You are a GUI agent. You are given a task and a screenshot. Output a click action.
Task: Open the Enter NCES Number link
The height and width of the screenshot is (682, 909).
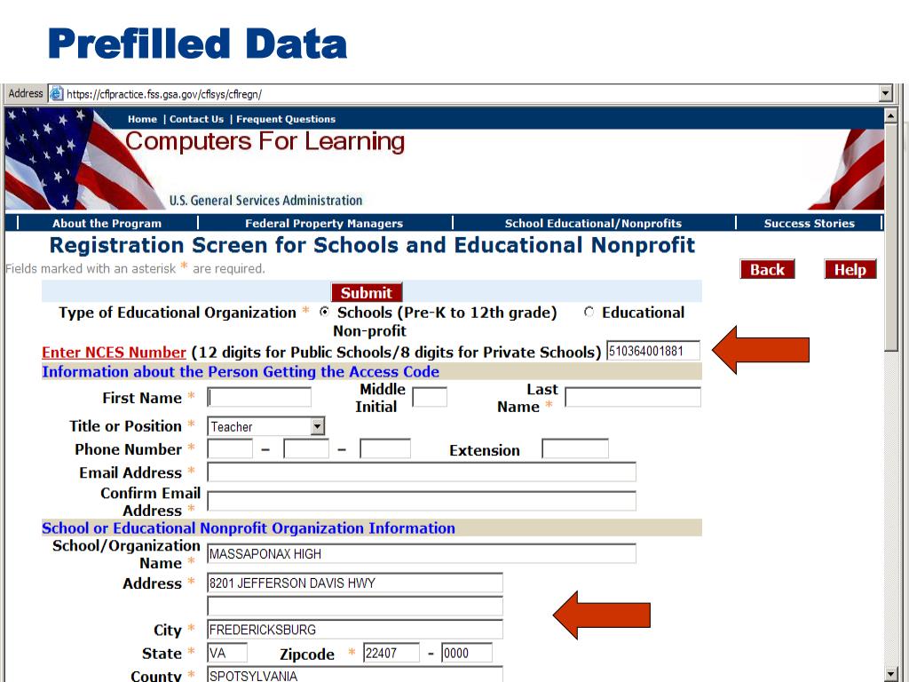[x=114, y=352]
